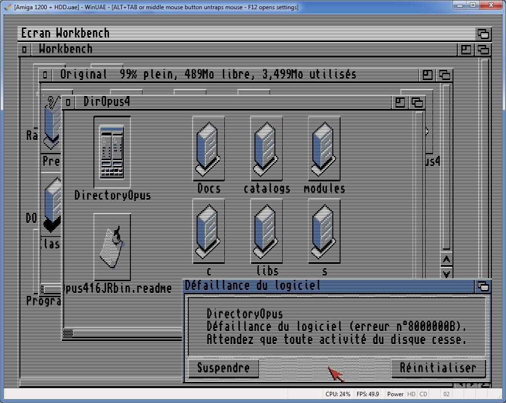
Task: Open the modules drawer icon
Action: click(x=324, y=149)
